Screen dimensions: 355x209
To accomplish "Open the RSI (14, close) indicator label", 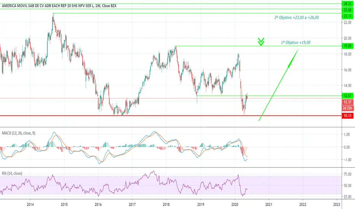I will pos(12,173).
